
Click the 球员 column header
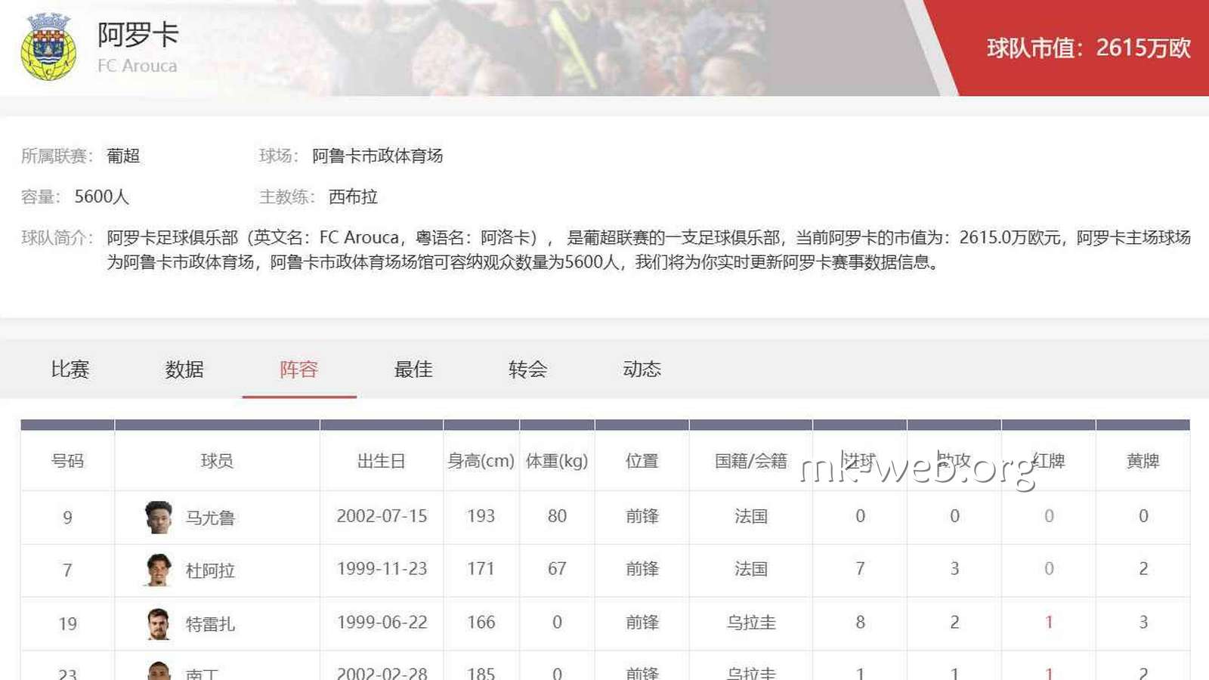point(217,461)
